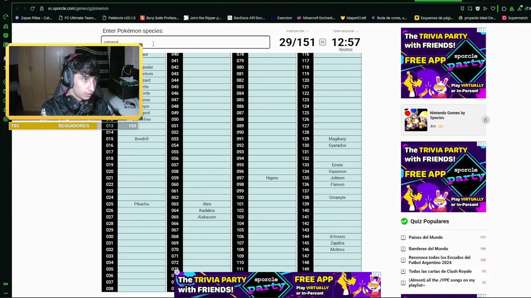Open John the Ripper bookmark

click(203, 18)
